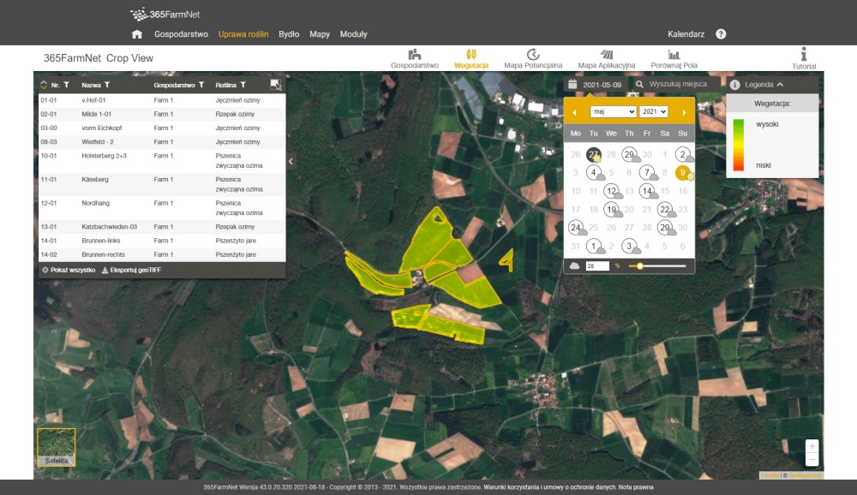The height and width of the screenshot is (495, 857).
Task: Select field row 02-01 Milde 1-01
Action: point(162,114)
